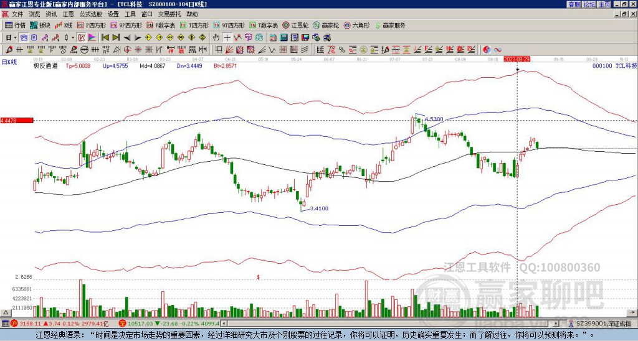Click the 4.5300 high price label
This screenshot has height=341, width=638.
click(x=434, y=119)
